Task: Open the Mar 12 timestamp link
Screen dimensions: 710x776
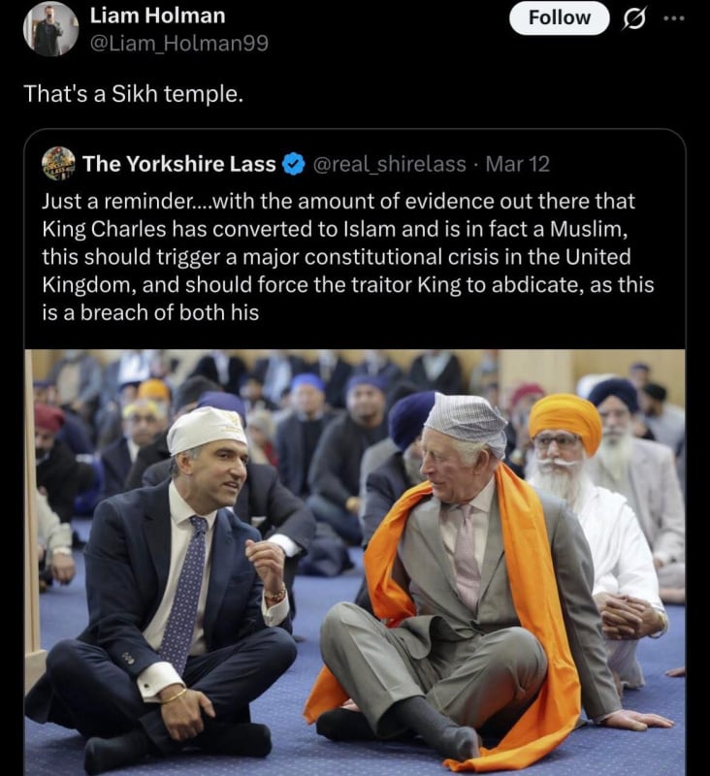Action: (518, 164)
